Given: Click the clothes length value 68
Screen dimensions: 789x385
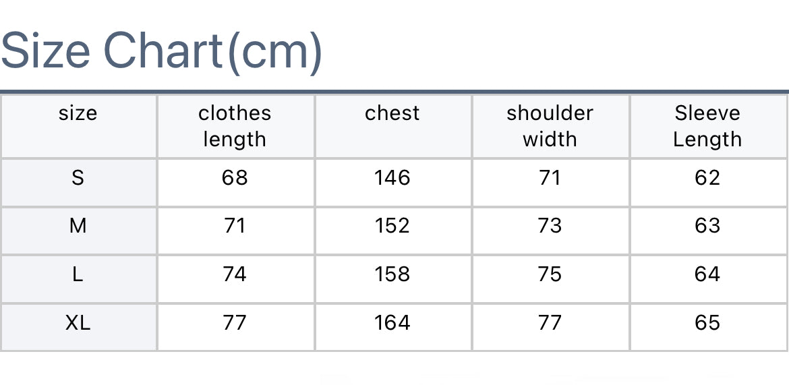Looking at the screenshot, I should click(x=235, y=177).
